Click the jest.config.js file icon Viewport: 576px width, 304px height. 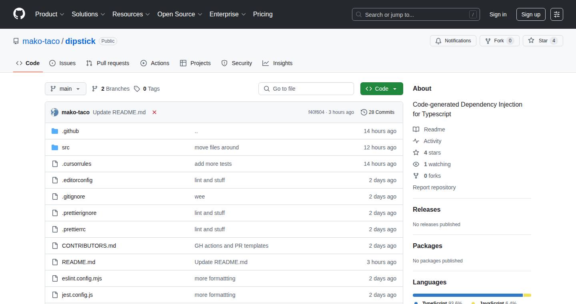point(55,295)
